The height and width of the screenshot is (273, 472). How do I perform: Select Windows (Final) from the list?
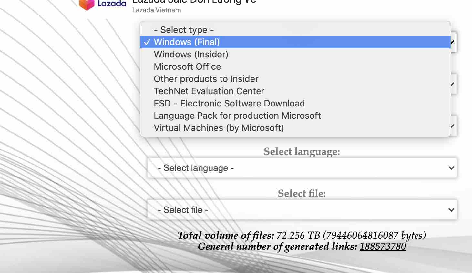(x=187, y=42)
